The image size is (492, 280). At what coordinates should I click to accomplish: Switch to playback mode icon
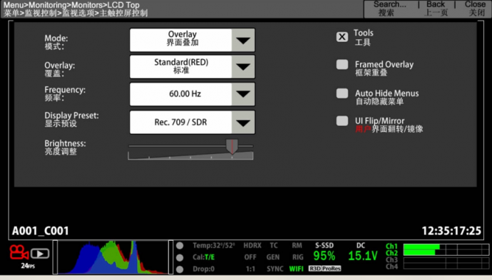(40, 254)
